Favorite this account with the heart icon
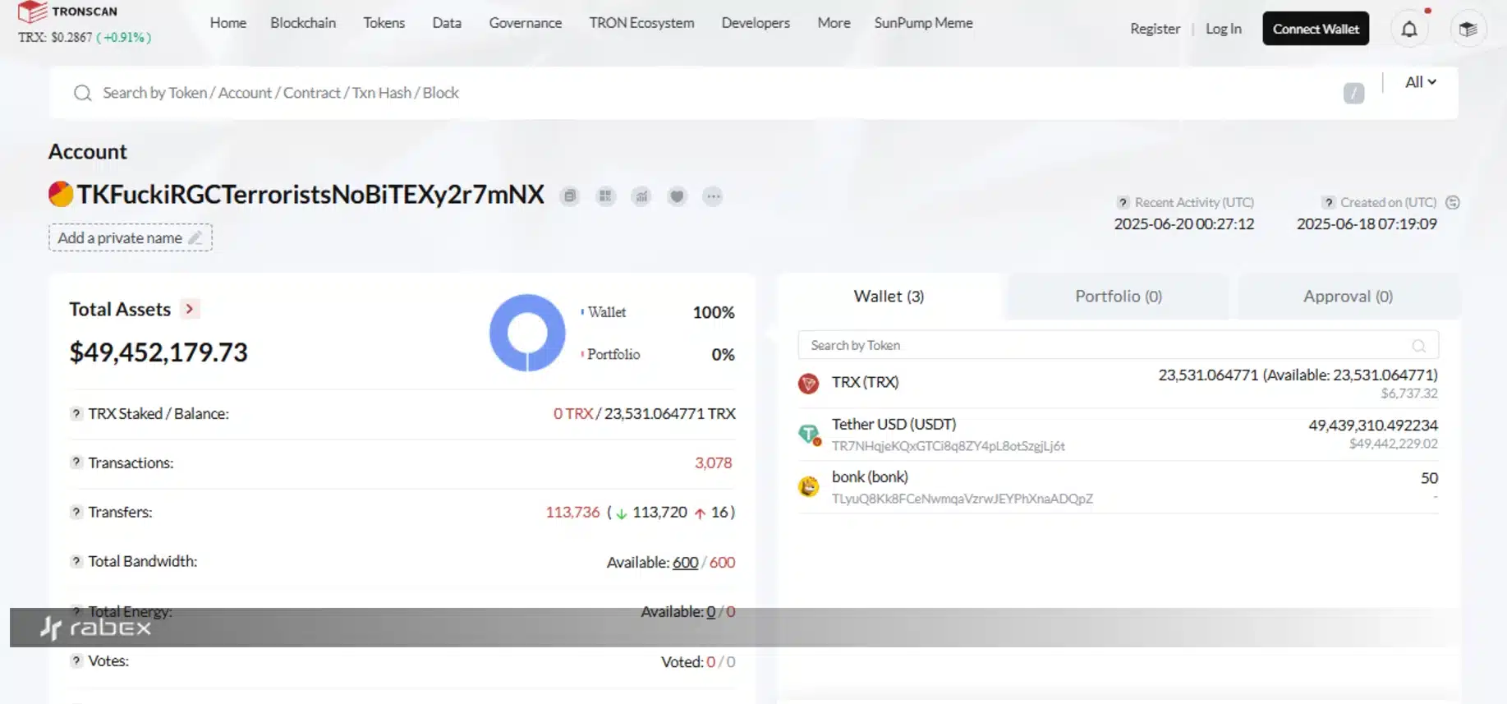The width and height of the screenshot is (1507, 704). [677, 196]
